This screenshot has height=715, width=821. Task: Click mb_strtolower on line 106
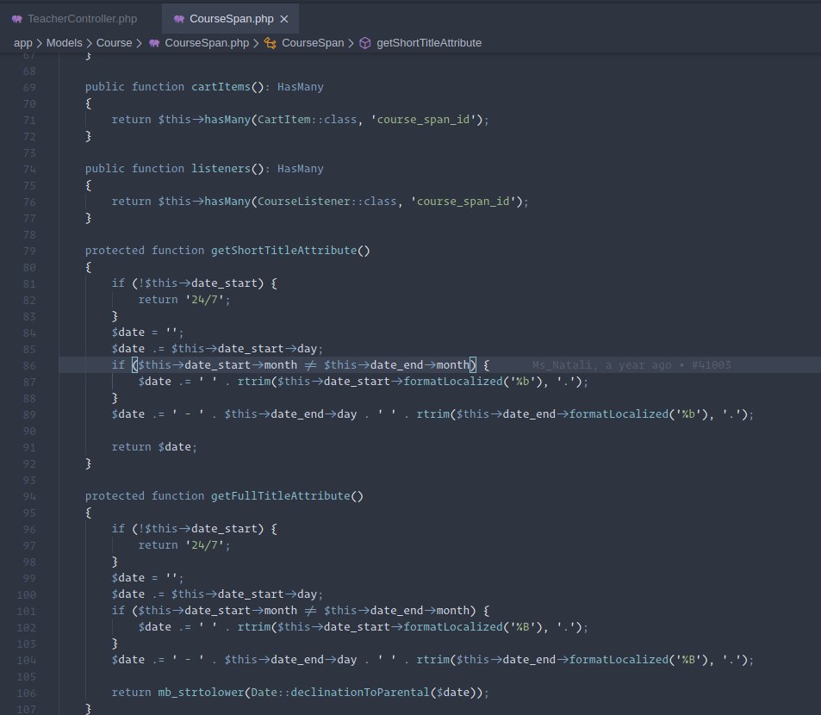[x=201, y=693]
